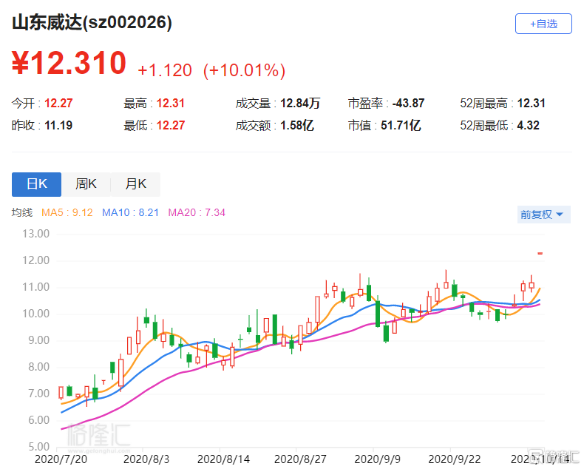Click the MA5 : 9.12 legend label

click(x=67, y=213)
